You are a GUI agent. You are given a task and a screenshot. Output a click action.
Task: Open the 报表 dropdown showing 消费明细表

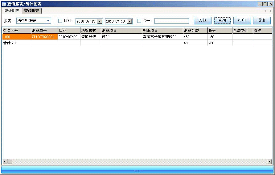tap(34, 21)
